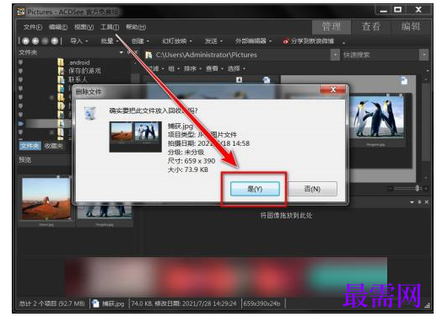Image resolution: width=437 pixels, height=322 pixels.
Task: Open the 工具(T) menu
Action: coord(110,27)
